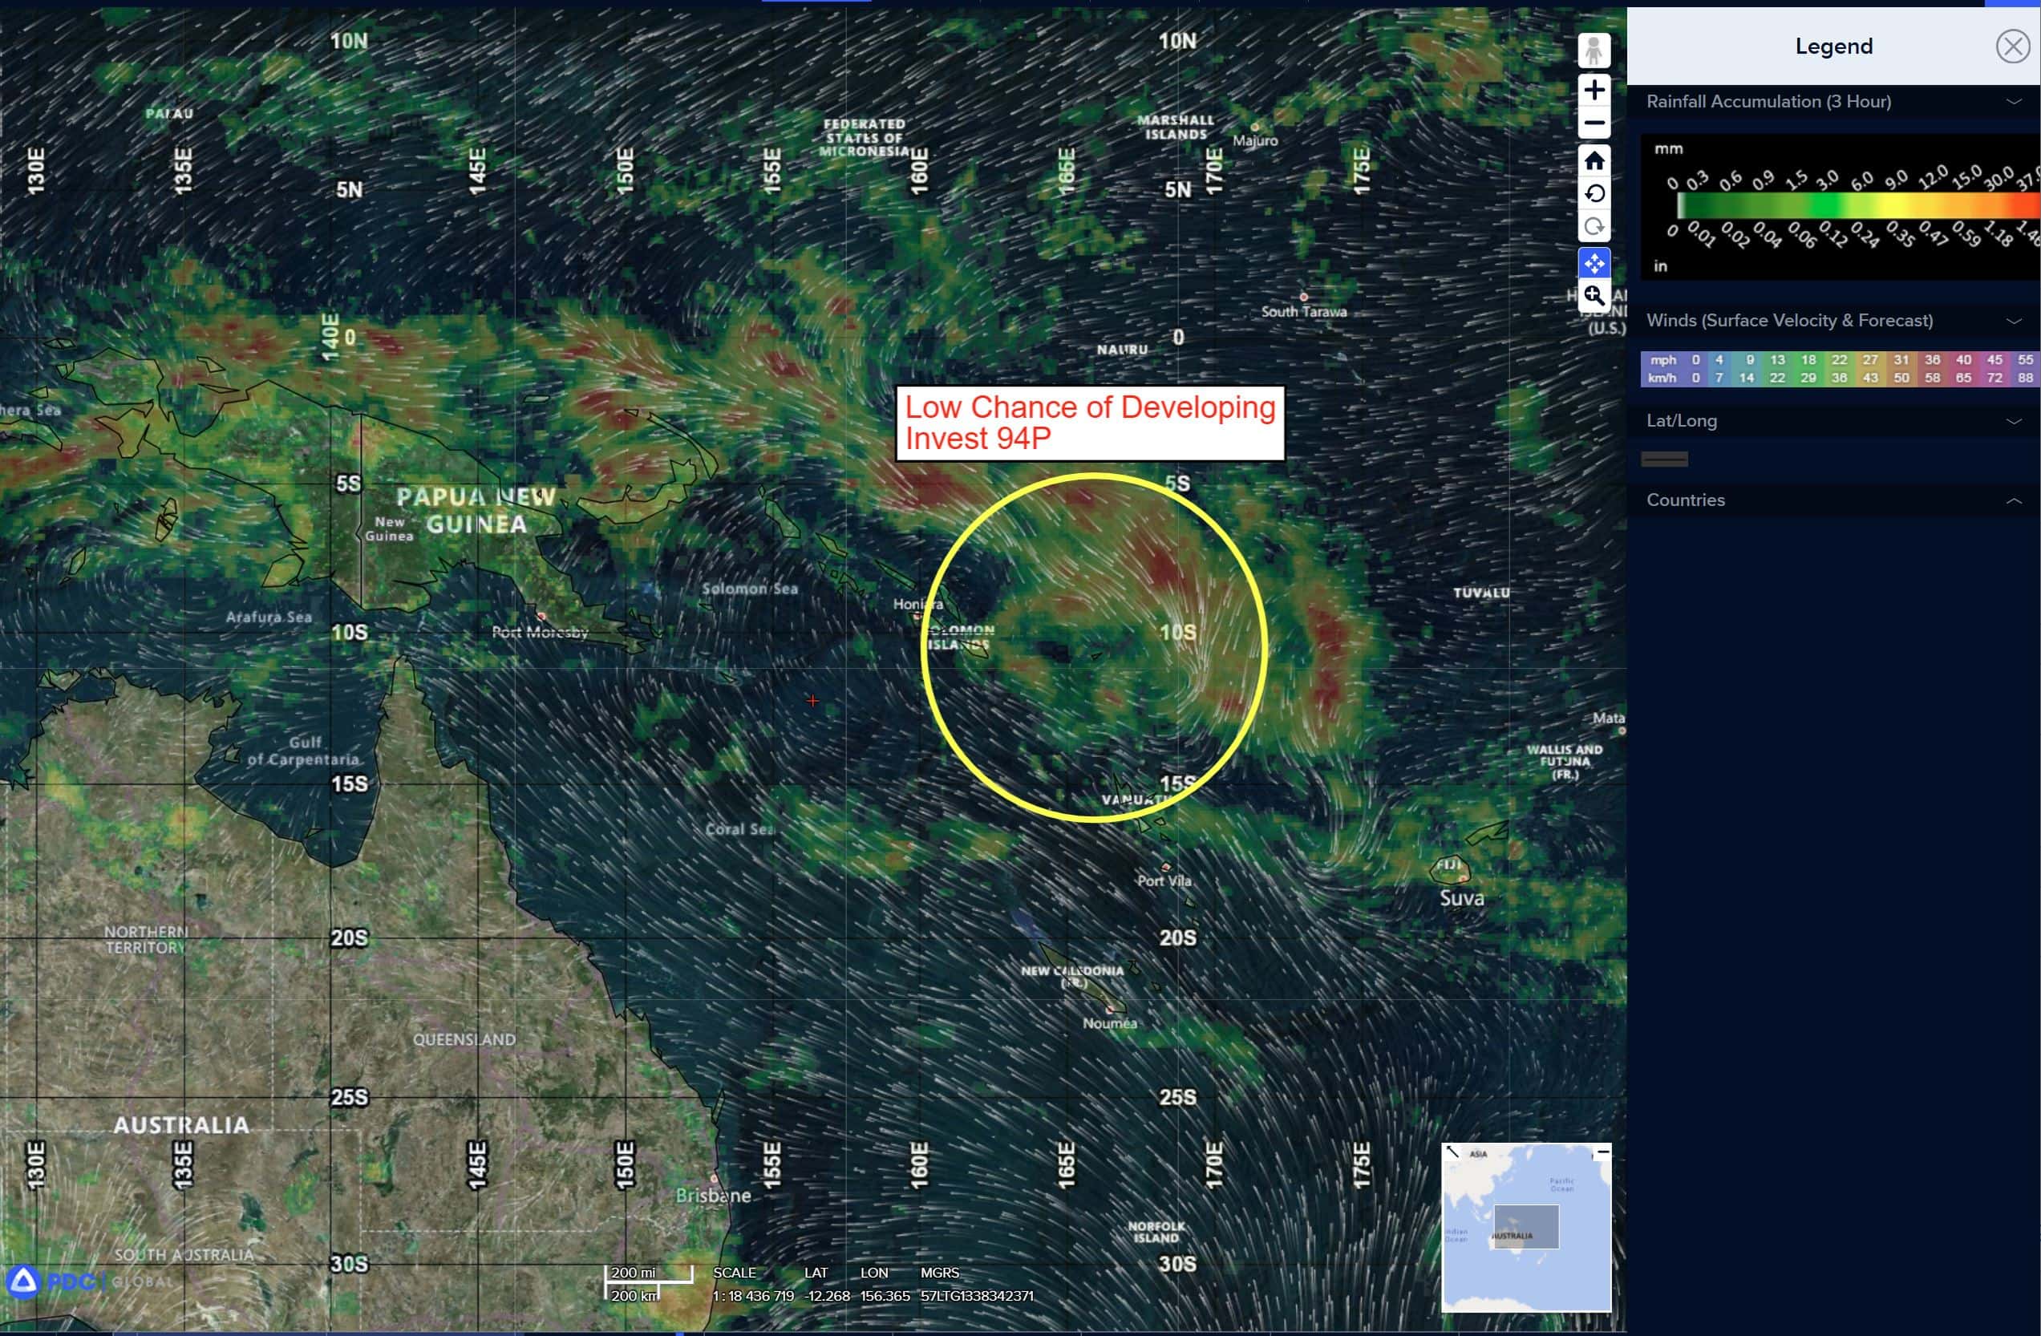Minimize the overview map inset

tap(1602, 1152)
